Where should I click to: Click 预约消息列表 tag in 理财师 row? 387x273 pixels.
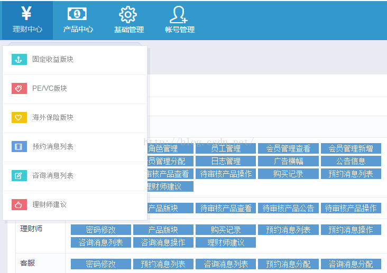(288, 230)
